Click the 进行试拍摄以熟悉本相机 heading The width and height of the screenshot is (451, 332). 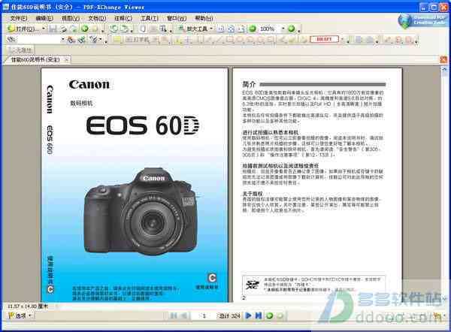(271, 132)
